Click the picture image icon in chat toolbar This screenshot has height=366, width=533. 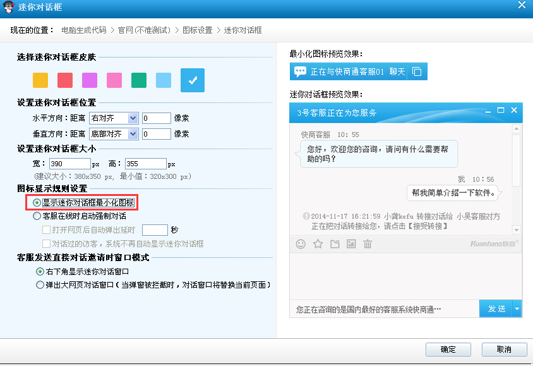(351, 244)
